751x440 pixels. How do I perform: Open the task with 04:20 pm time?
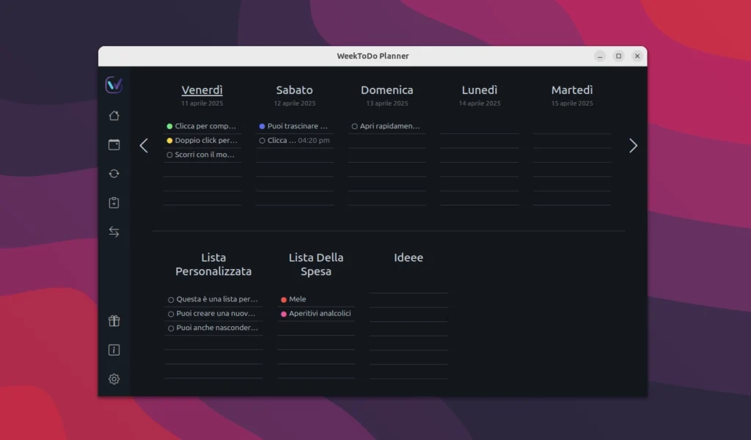tap(297, 141)
